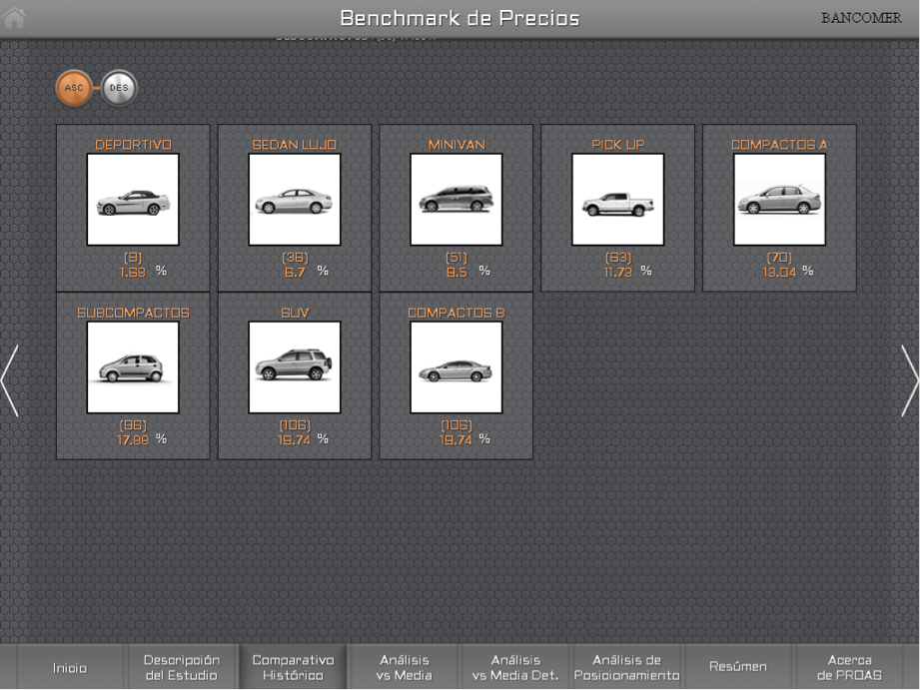Select the Subcompactos car image
The height and width of the screenshot is (690, 920).
[133, 367]
